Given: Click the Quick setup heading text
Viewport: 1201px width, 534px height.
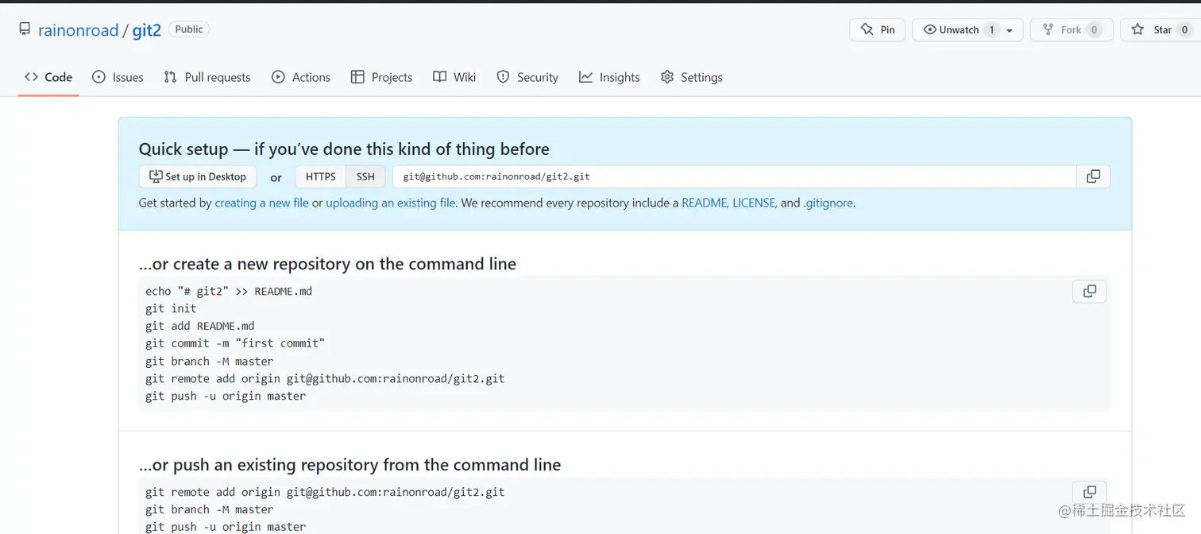Looking at the screenshot, I should [344, 149].
